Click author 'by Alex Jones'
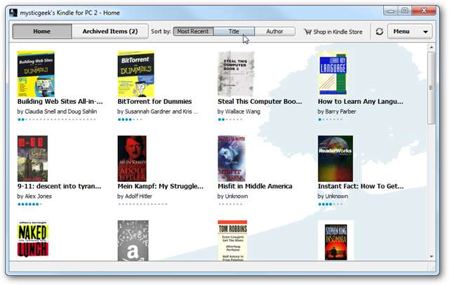The width and height of the screenshot is (449, 285). pos(34,197)
